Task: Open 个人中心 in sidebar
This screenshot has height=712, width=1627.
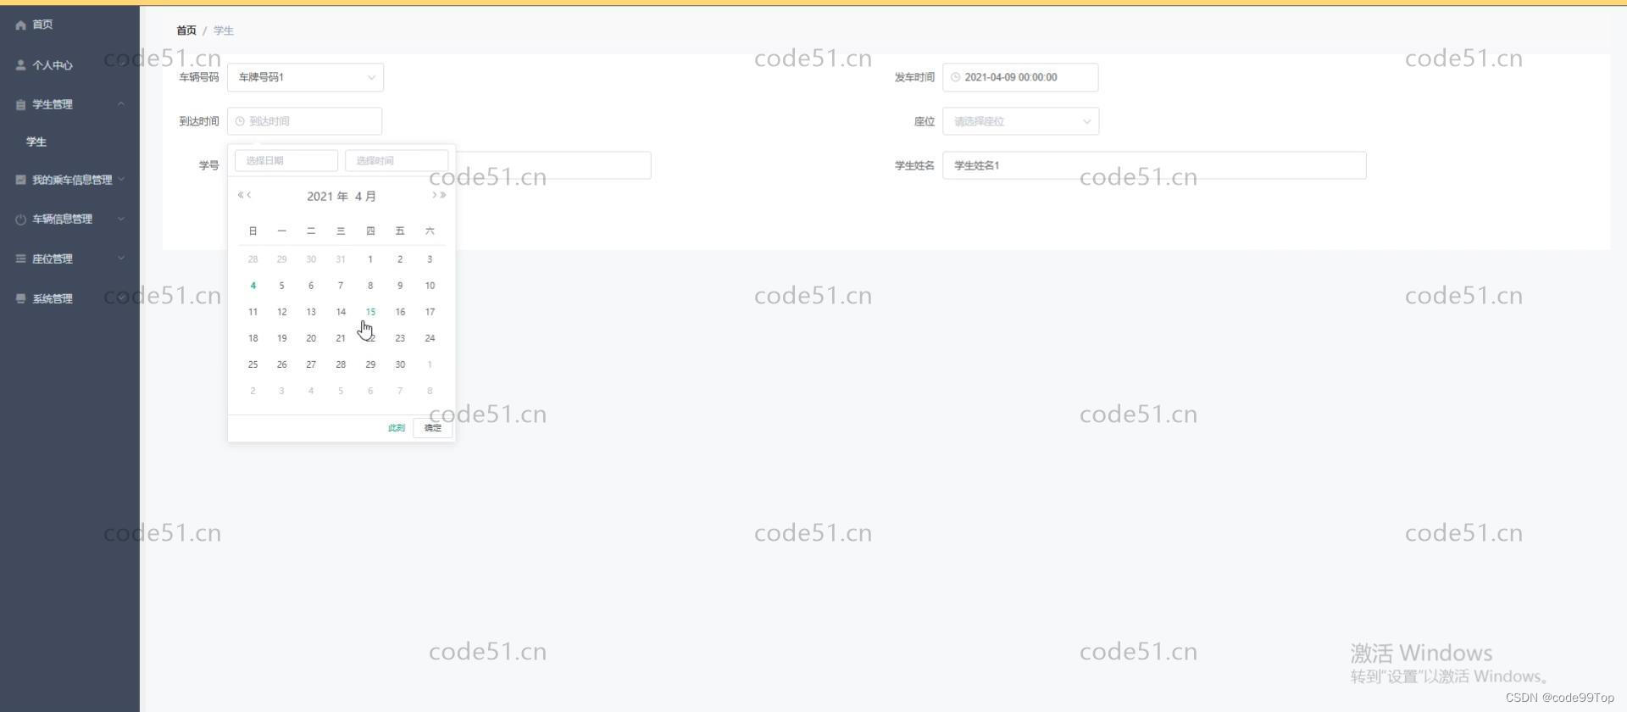Action: point(52,65)
